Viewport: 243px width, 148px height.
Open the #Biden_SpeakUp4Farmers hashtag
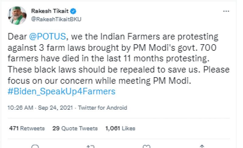[62, 91]
